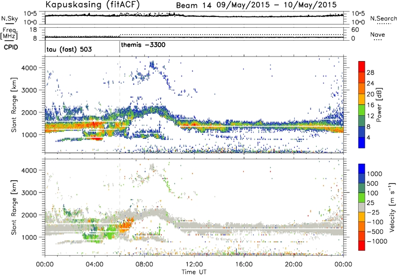Click power panel 'Slant Range [km]' label

[x=14, y=105]
